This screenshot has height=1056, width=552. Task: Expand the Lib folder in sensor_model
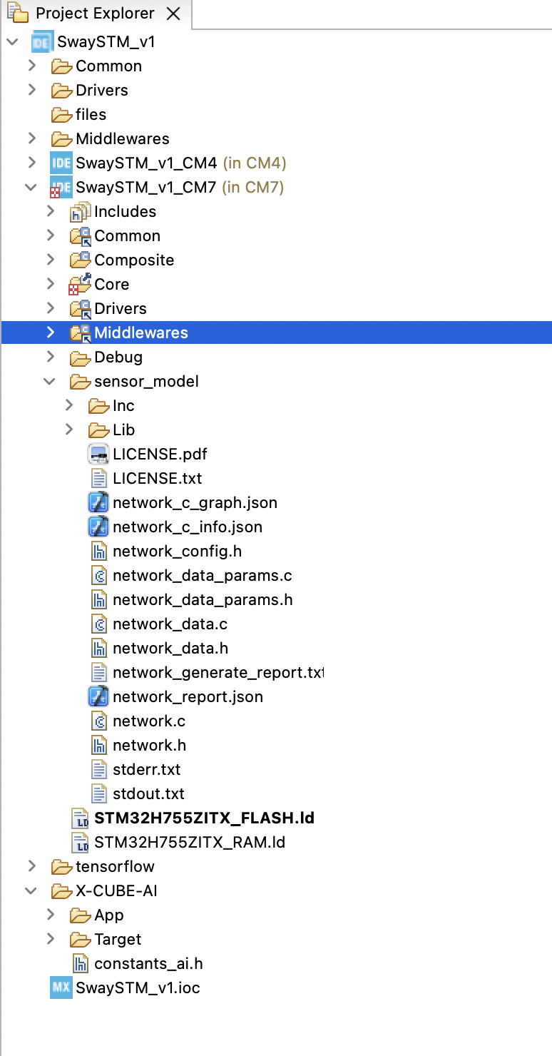[69, 430]
